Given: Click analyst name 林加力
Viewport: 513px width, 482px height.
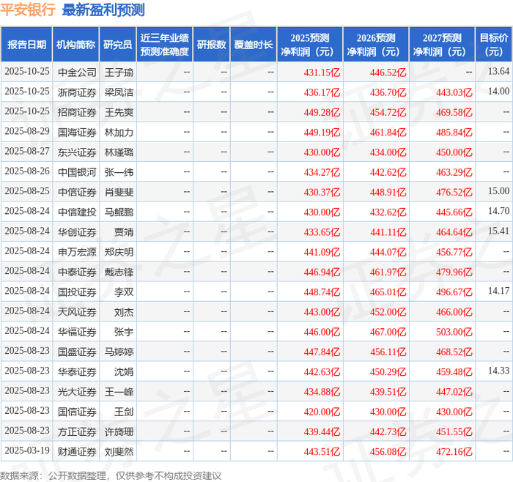Looking at the screenshot, I should pyautogui.click(x=119, y=133).
